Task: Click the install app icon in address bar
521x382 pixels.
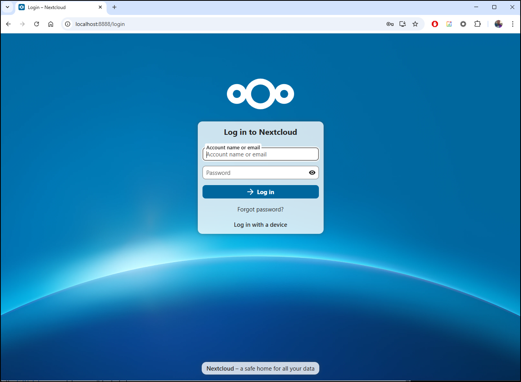Action: [x=403, y=24]
